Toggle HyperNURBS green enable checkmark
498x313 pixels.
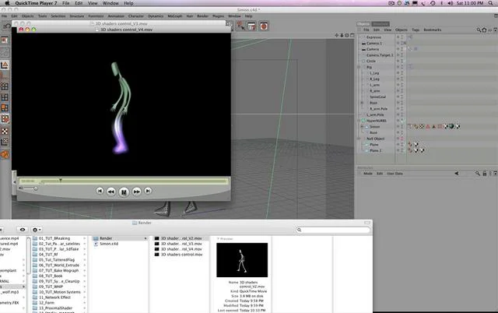pyautogui.click(x=402, y=121)
